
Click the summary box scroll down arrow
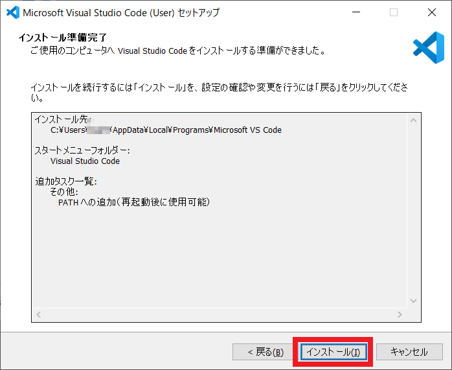point(413,301)
